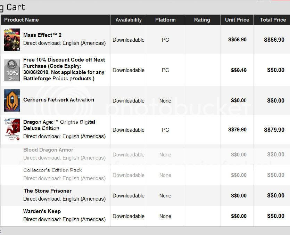
Task: Open Free 10% Discount Code product name
Action: [x=64, y=69]
